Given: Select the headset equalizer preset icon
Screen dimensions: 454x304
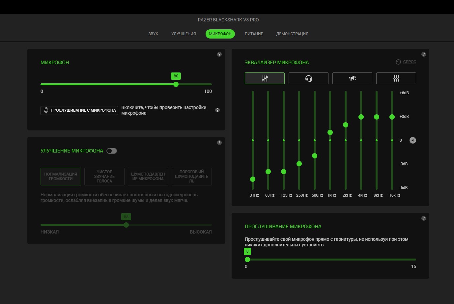Looking at the screenshot, I should 308,78.
